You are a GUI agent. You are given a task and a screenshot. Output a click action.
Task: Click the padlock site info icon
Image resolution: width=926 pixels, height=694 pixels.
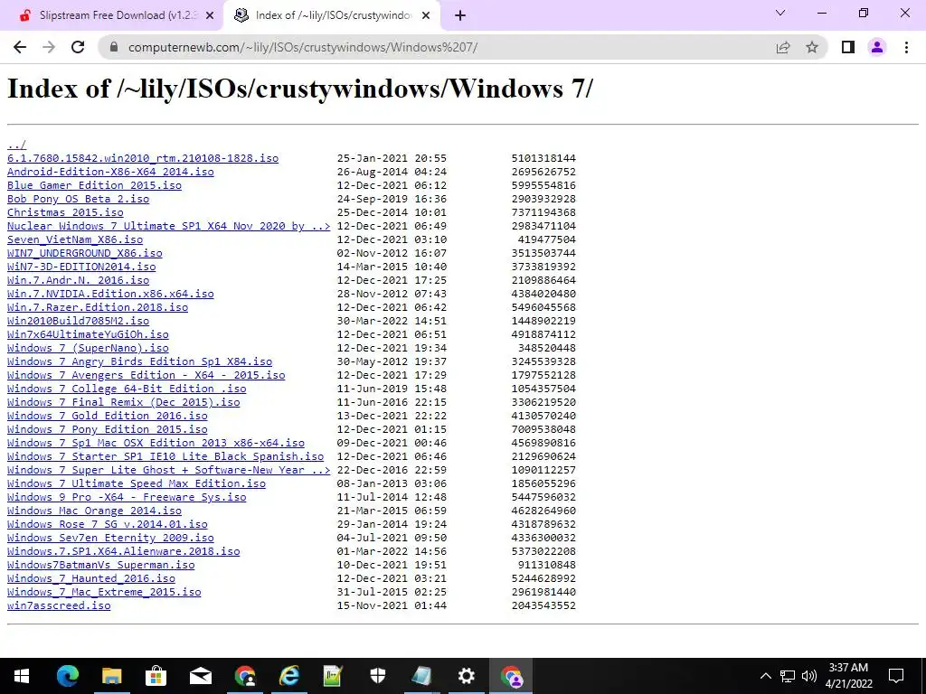114,47
